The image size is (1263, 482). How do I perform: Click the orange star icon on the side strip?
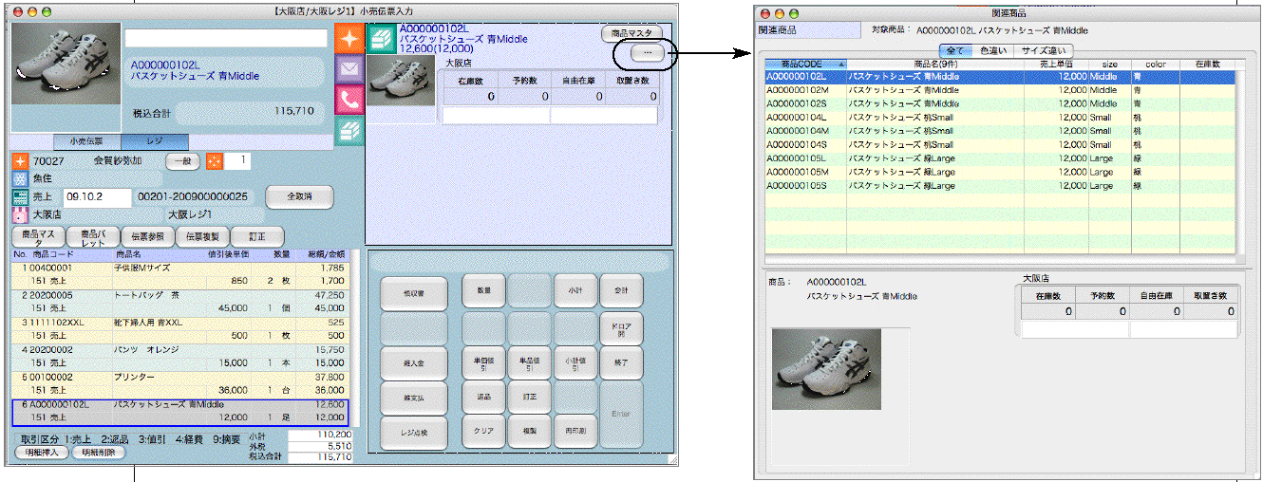pyautogui.click(x=349, y=40)
